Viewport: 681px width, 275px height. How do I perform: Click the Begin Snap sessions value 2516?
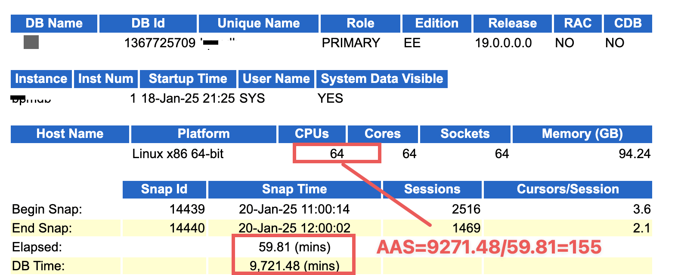[x=466, y=209]
